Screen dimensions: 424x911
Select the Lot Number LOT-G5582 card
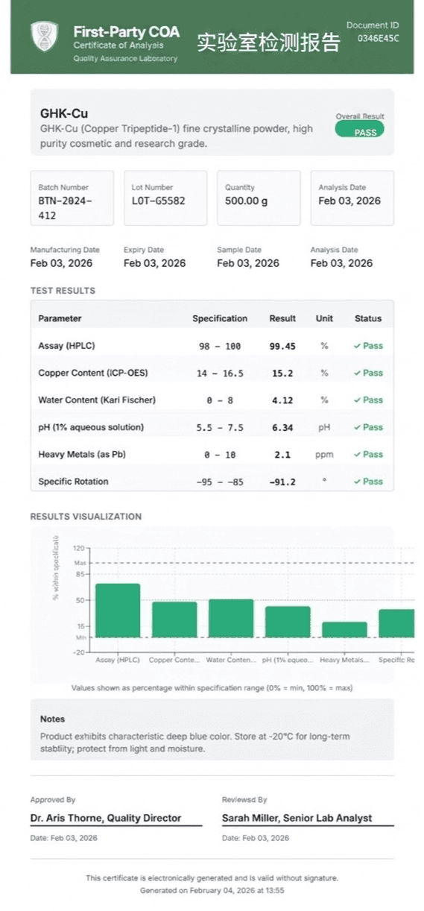[165, 198]
